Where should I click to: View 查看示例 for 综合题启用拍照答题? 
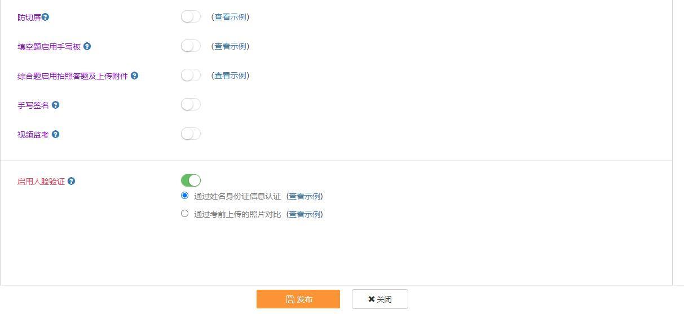230,76
